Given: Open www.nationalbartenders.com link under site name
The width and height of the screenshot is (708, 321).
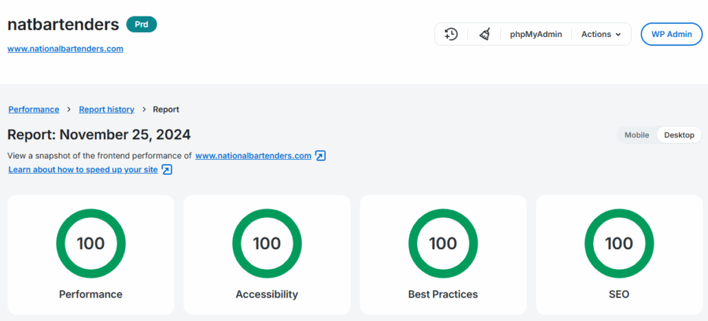Looking at the screenshot, I should [x=65, y=49].
